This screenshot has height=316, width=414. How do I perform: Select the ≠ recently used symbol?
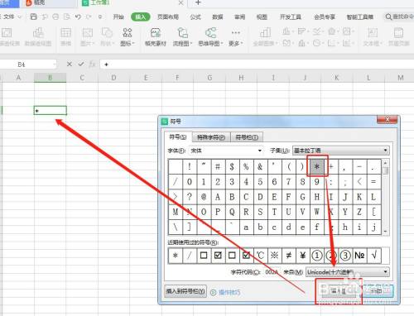(x=288, y=256)
